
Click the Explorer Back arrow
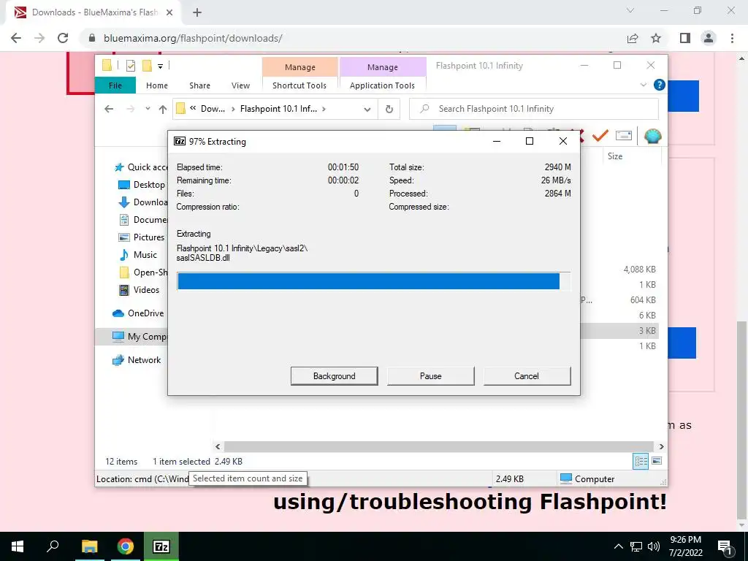pyautogui.click(x=109, y=110)
